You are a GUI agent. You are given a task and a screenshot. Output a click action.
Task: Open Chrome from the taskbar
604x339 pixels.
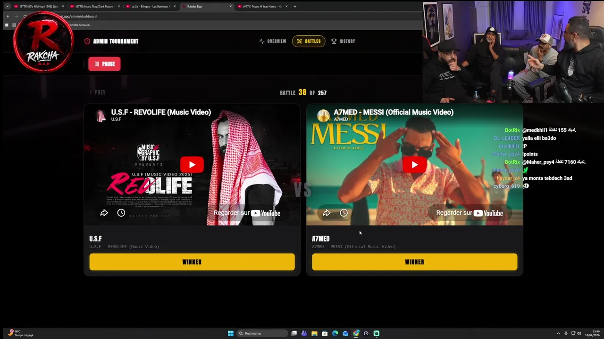[x=356, y=333]
